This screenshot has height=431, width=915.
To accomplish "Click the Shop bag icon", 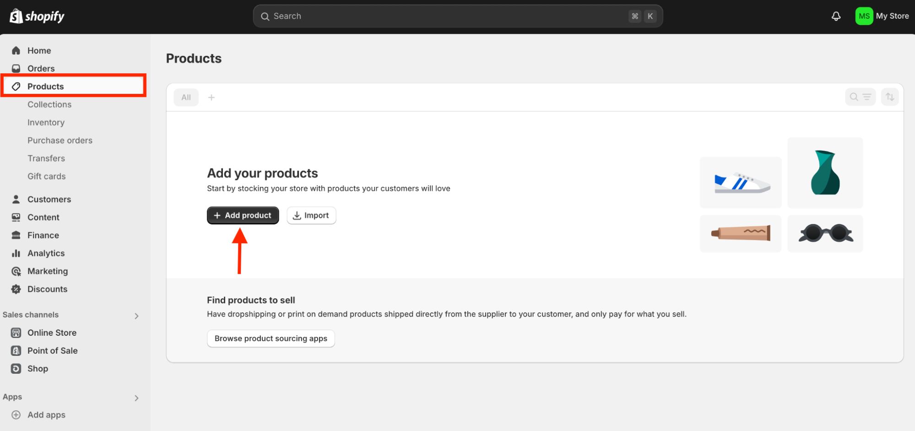I will [16, 368].
